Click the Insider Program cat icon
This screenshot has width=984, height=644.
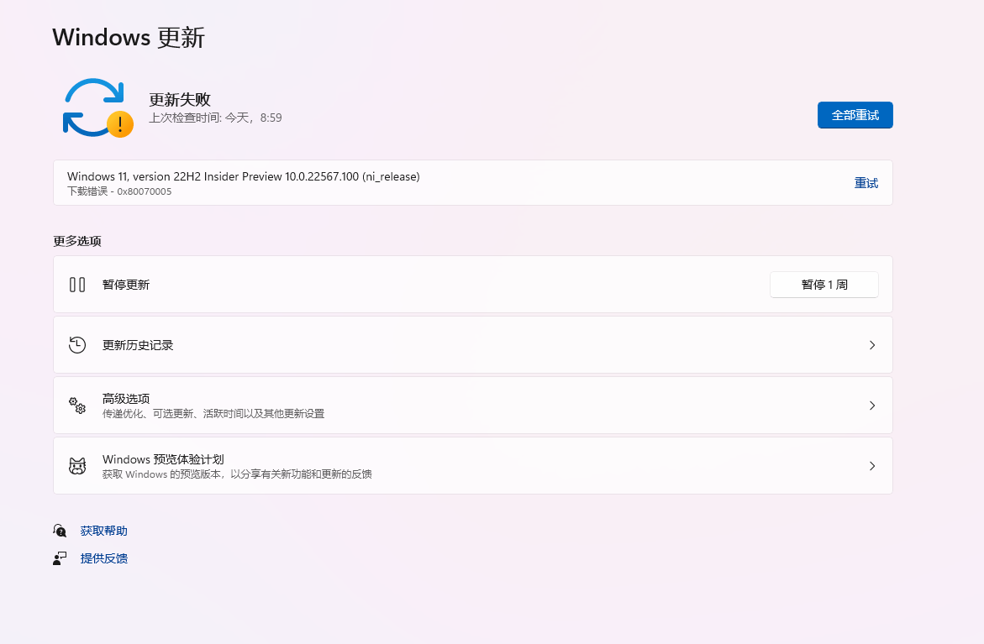coord(77,466)
